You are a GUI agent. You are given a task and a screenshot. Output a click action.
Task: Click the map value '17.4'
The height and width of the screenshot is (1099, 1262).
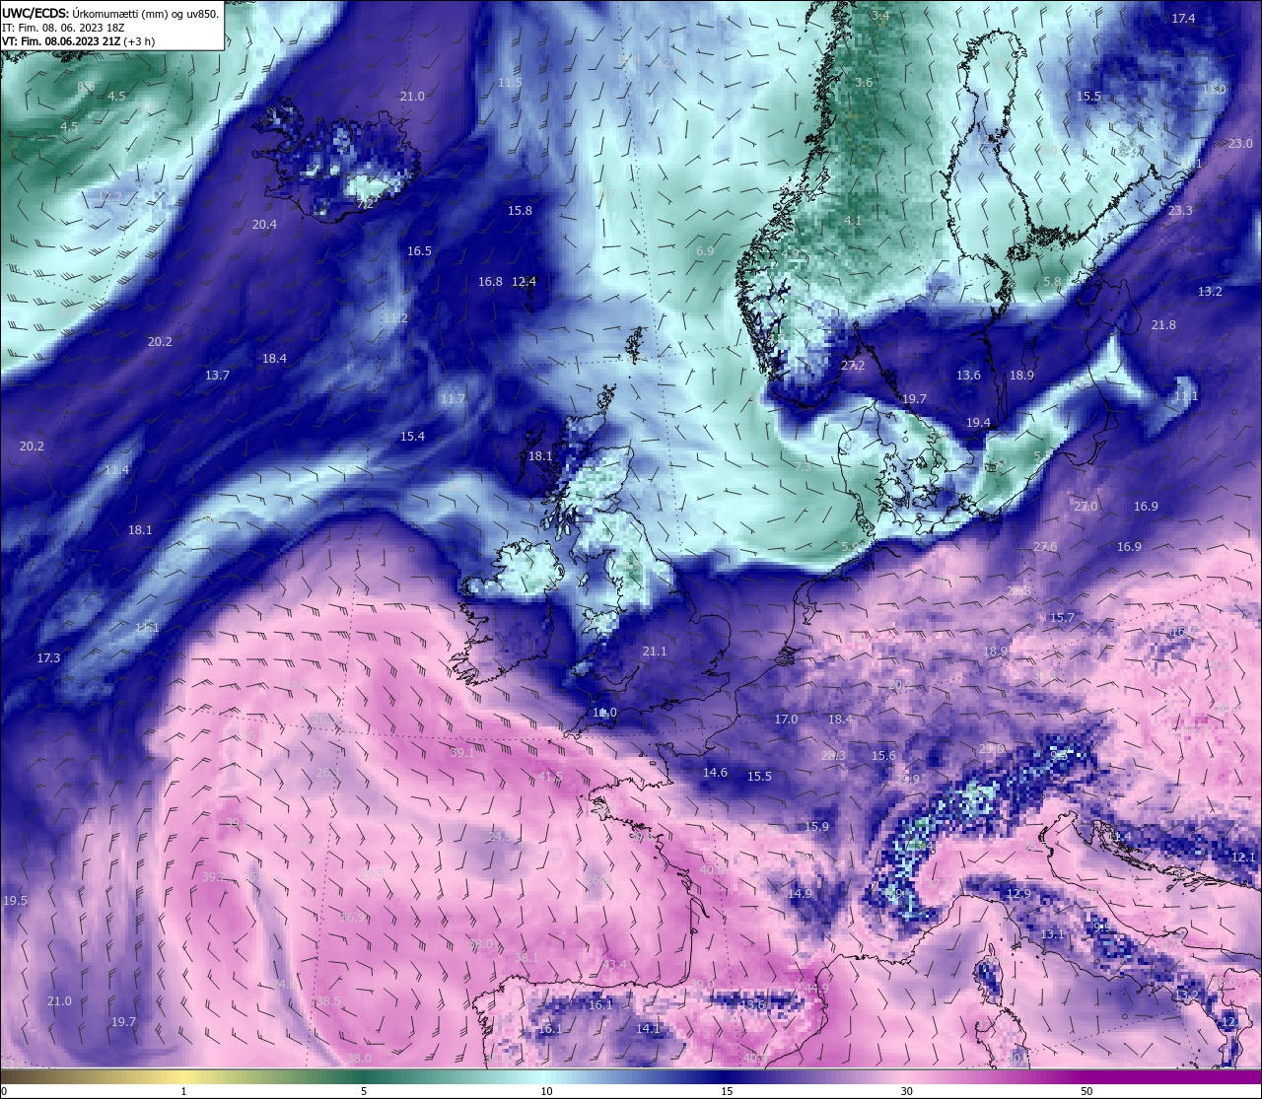click(x=1183, y=19)
